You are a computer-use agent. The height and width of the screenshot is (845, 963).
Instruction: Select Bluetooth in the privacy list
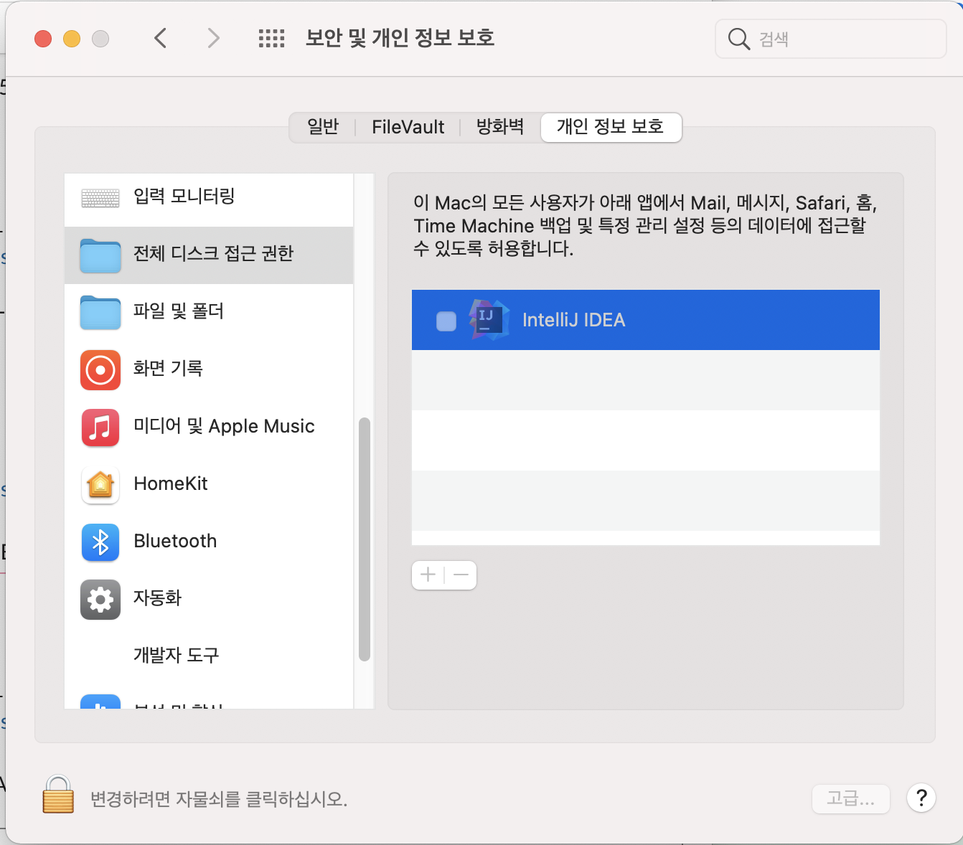pos(209,542)
